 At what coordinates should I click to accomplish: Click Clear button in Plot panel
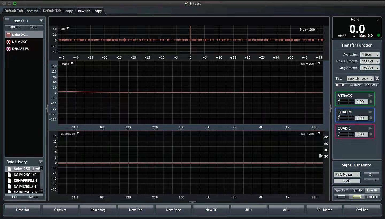coord(33,27)
